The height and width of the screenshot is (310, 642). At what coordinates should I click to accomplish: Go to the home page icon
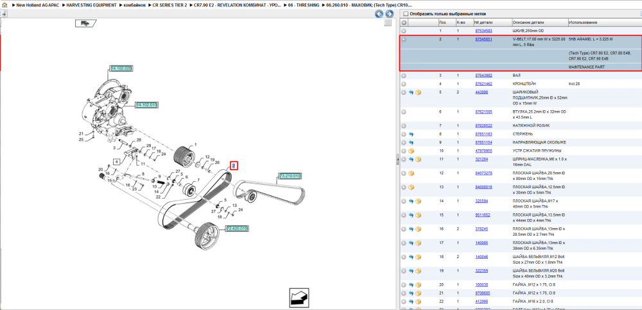(x=4, y=5)
